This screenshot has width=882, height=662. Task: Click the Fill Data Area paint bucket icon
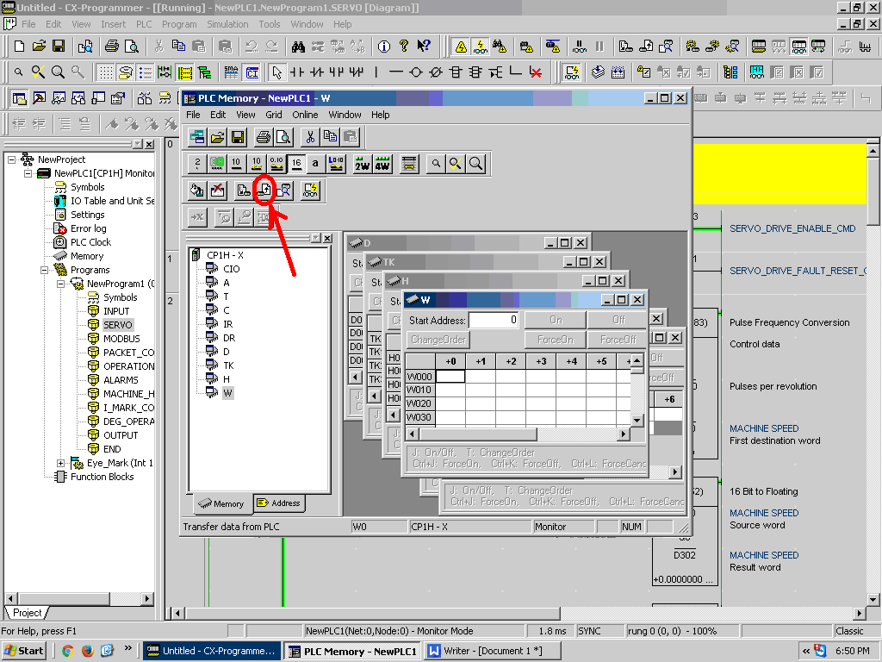(x=197, y=190)
